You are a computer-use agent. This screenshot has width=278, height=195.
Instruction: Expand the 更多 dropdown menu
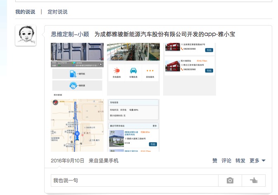[x=257, y=161]
